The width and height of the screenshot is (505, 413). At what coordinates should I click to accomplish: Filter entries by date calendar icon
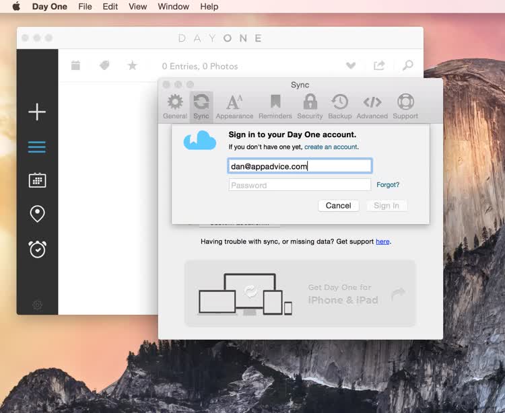pos(75,65)
